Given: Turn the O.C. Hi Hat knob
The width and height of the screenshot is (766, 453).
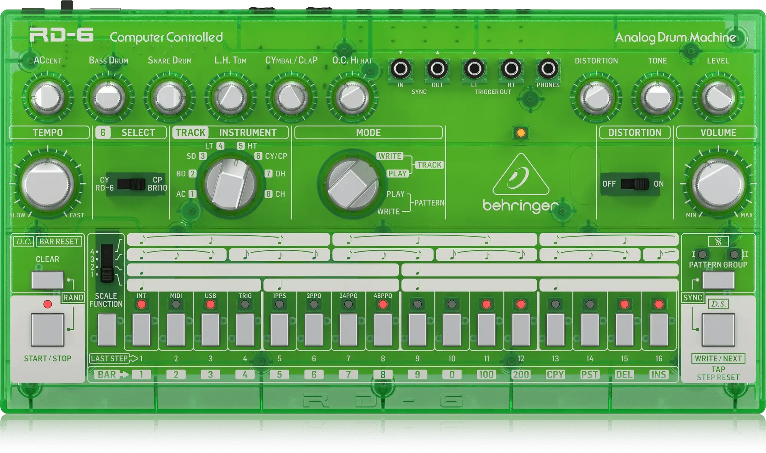Looking at the screenshot, I should pyautogui.click(x=352, y=97).
